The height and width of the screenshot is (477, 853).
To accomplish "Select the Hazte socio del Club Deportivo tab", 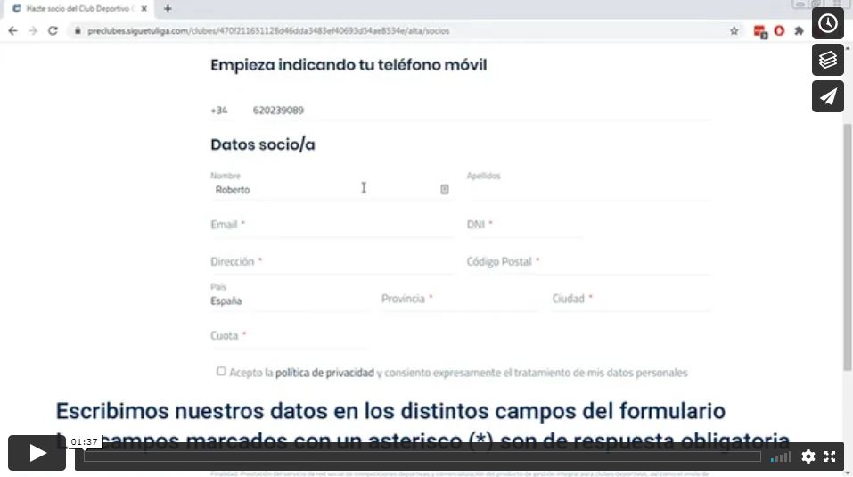I will coord(78,9).
